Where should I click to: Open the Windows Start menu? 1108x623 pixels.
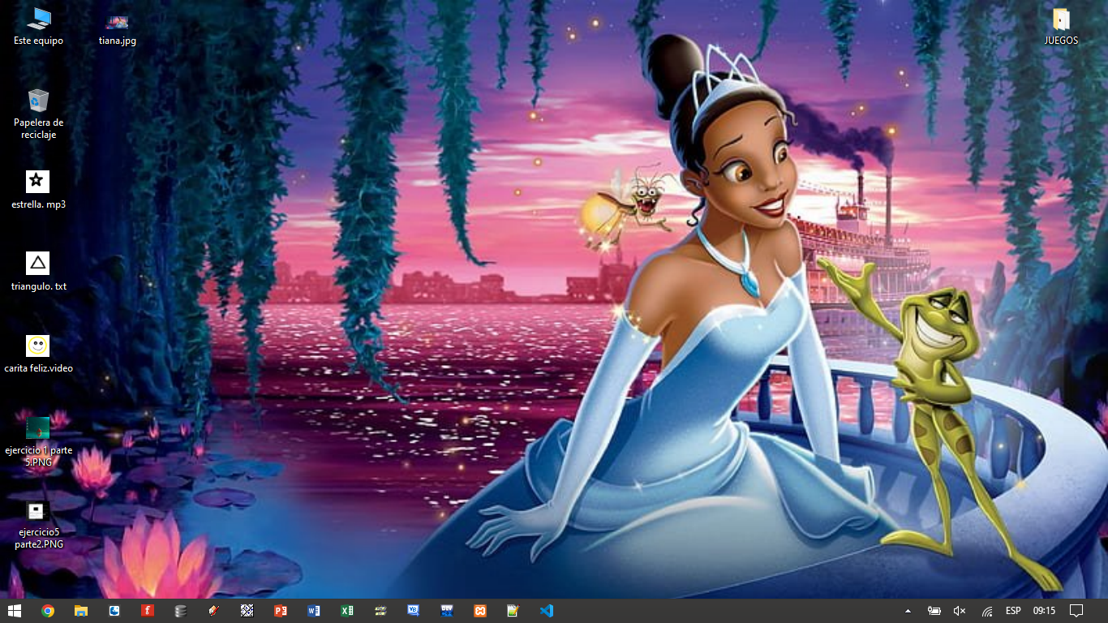(15, 611)
